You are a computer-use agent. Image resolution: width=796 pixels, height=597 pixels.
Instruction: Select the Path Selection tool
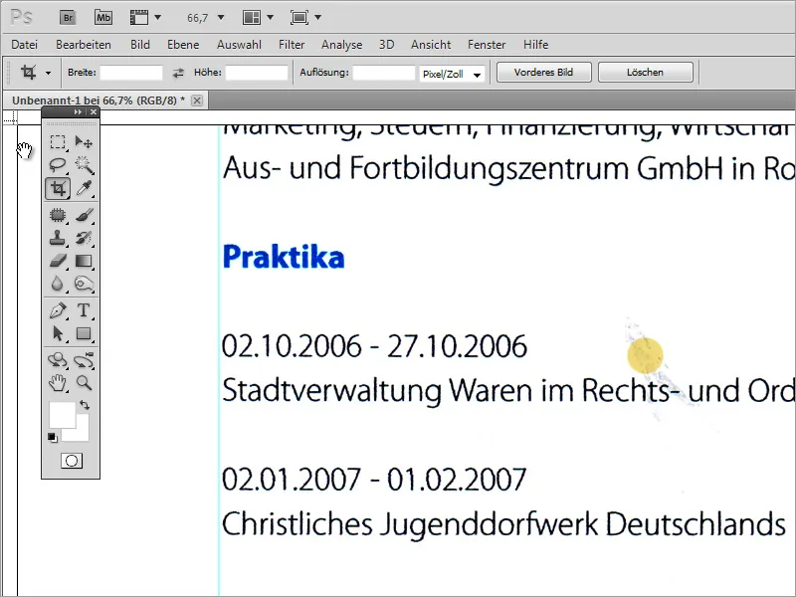click(58, 333)
